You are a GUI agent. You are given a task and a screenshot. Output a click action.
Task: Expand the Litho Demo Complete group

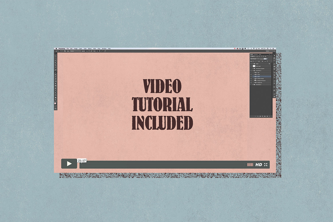coord(253,68)
